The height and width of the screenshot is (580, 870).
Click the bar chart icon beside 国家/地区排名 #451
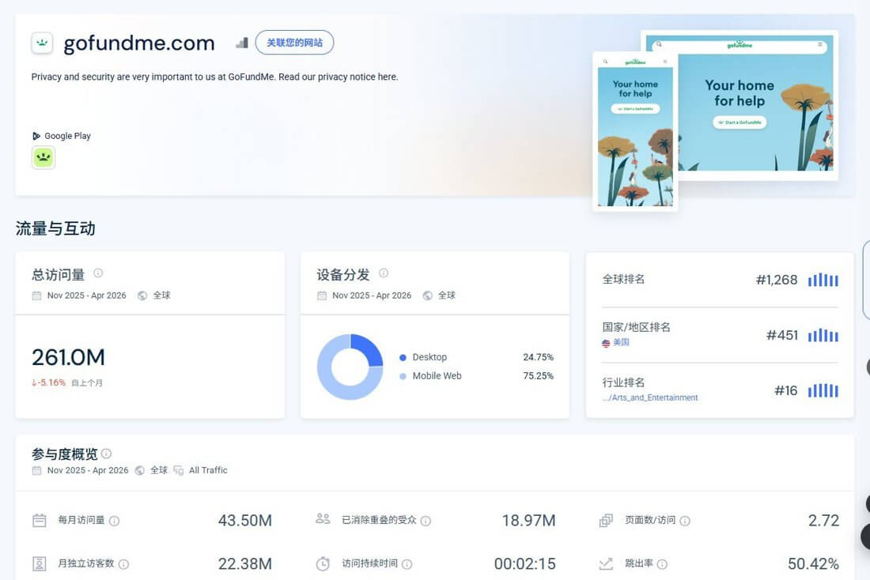(x=823, y=336)
